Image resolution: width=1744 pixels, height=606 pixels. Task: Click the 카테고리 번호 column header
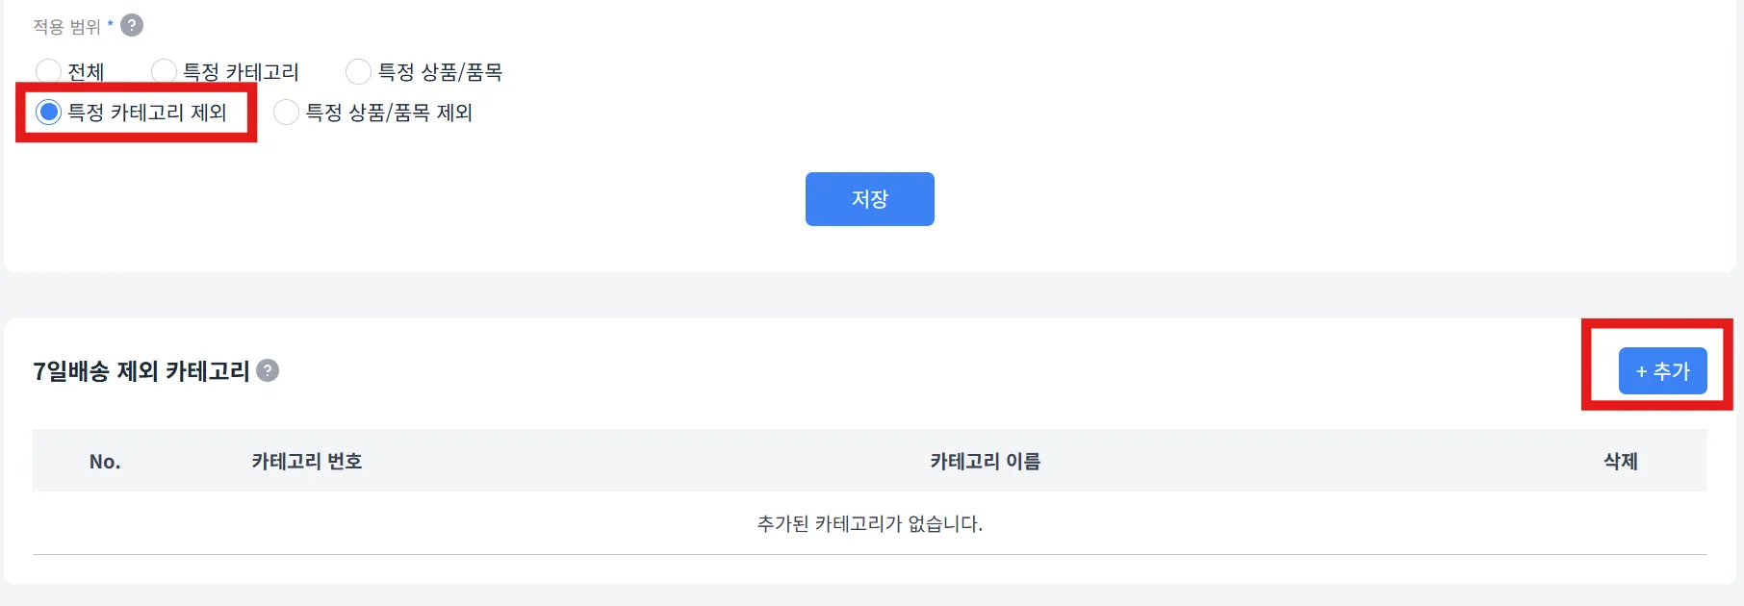pyautogui.click(x=307, y=462)
